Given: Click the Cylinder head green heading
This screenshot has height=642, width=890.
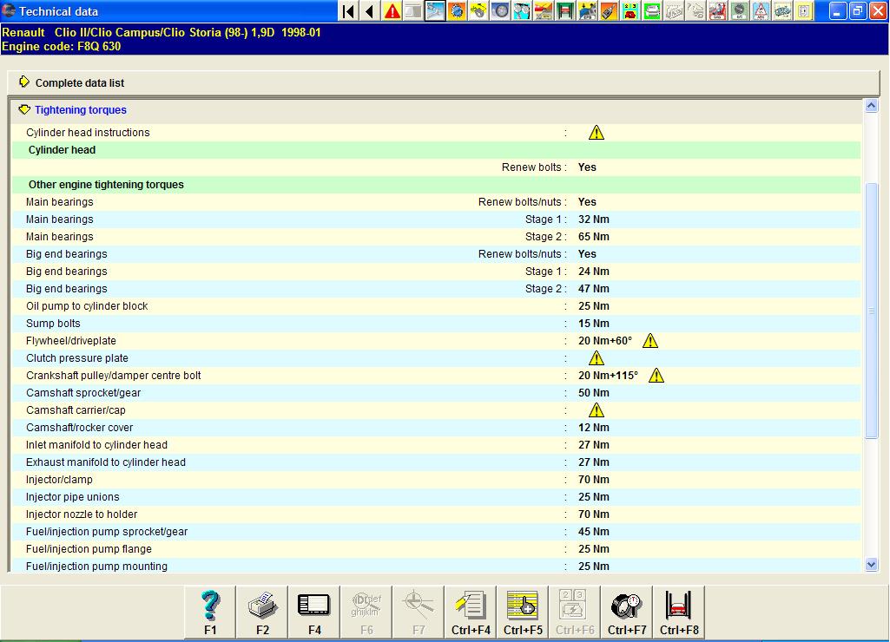Looking at the screenshot, I should (62, 150).
